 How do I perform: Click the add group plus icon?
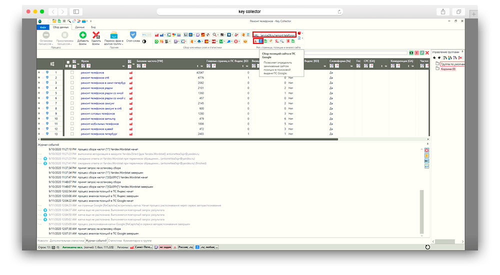434,57
